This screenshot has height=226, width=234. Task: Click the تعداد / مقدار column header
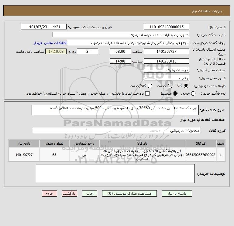pos(54,143)
